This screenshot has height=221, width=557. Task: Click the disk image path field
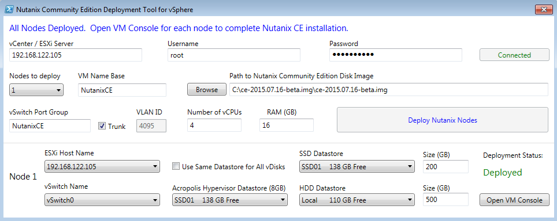click(389, 90)
